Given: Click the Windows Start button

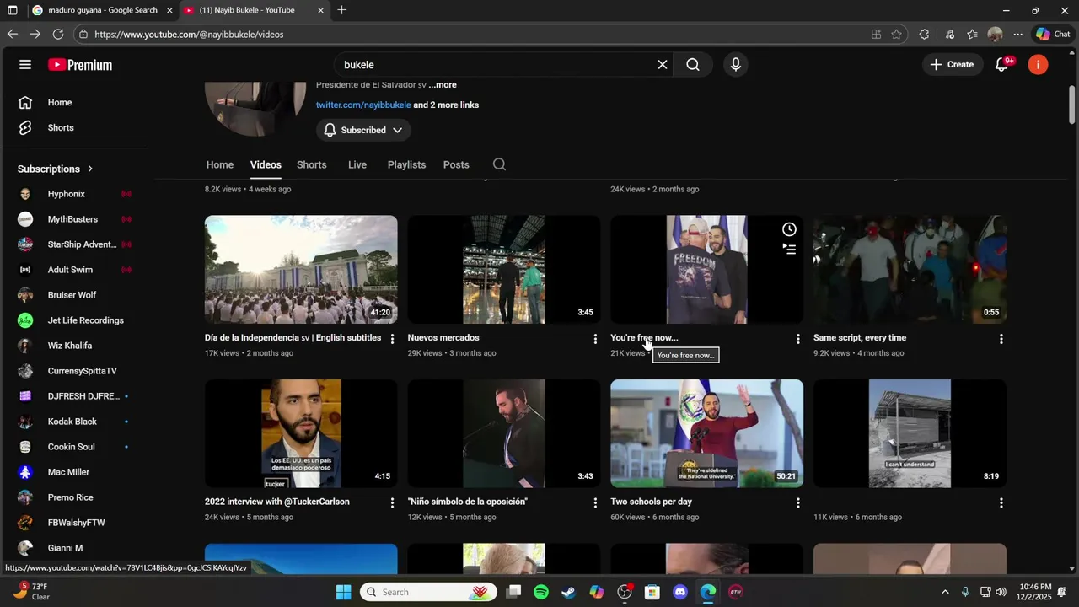Looking at the screenshot, I should point(343,592).
